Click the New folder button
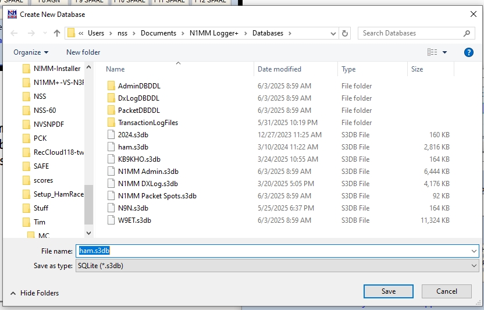The height and width of the screenshot is (310, 484). click(x=83, y=52)
